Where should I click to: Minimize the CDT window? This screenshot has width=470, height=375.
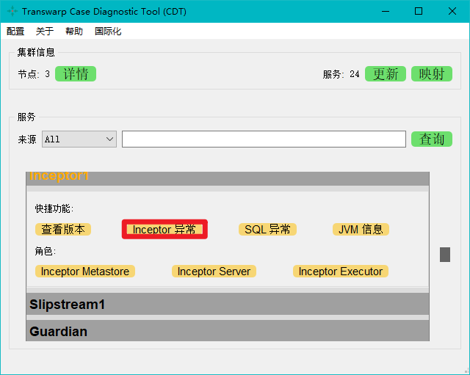click(386, 12)
